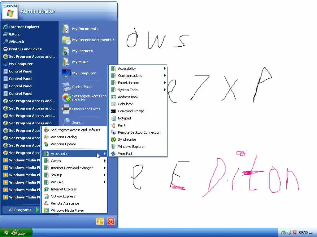Open Address Book entry

(138, 97)
